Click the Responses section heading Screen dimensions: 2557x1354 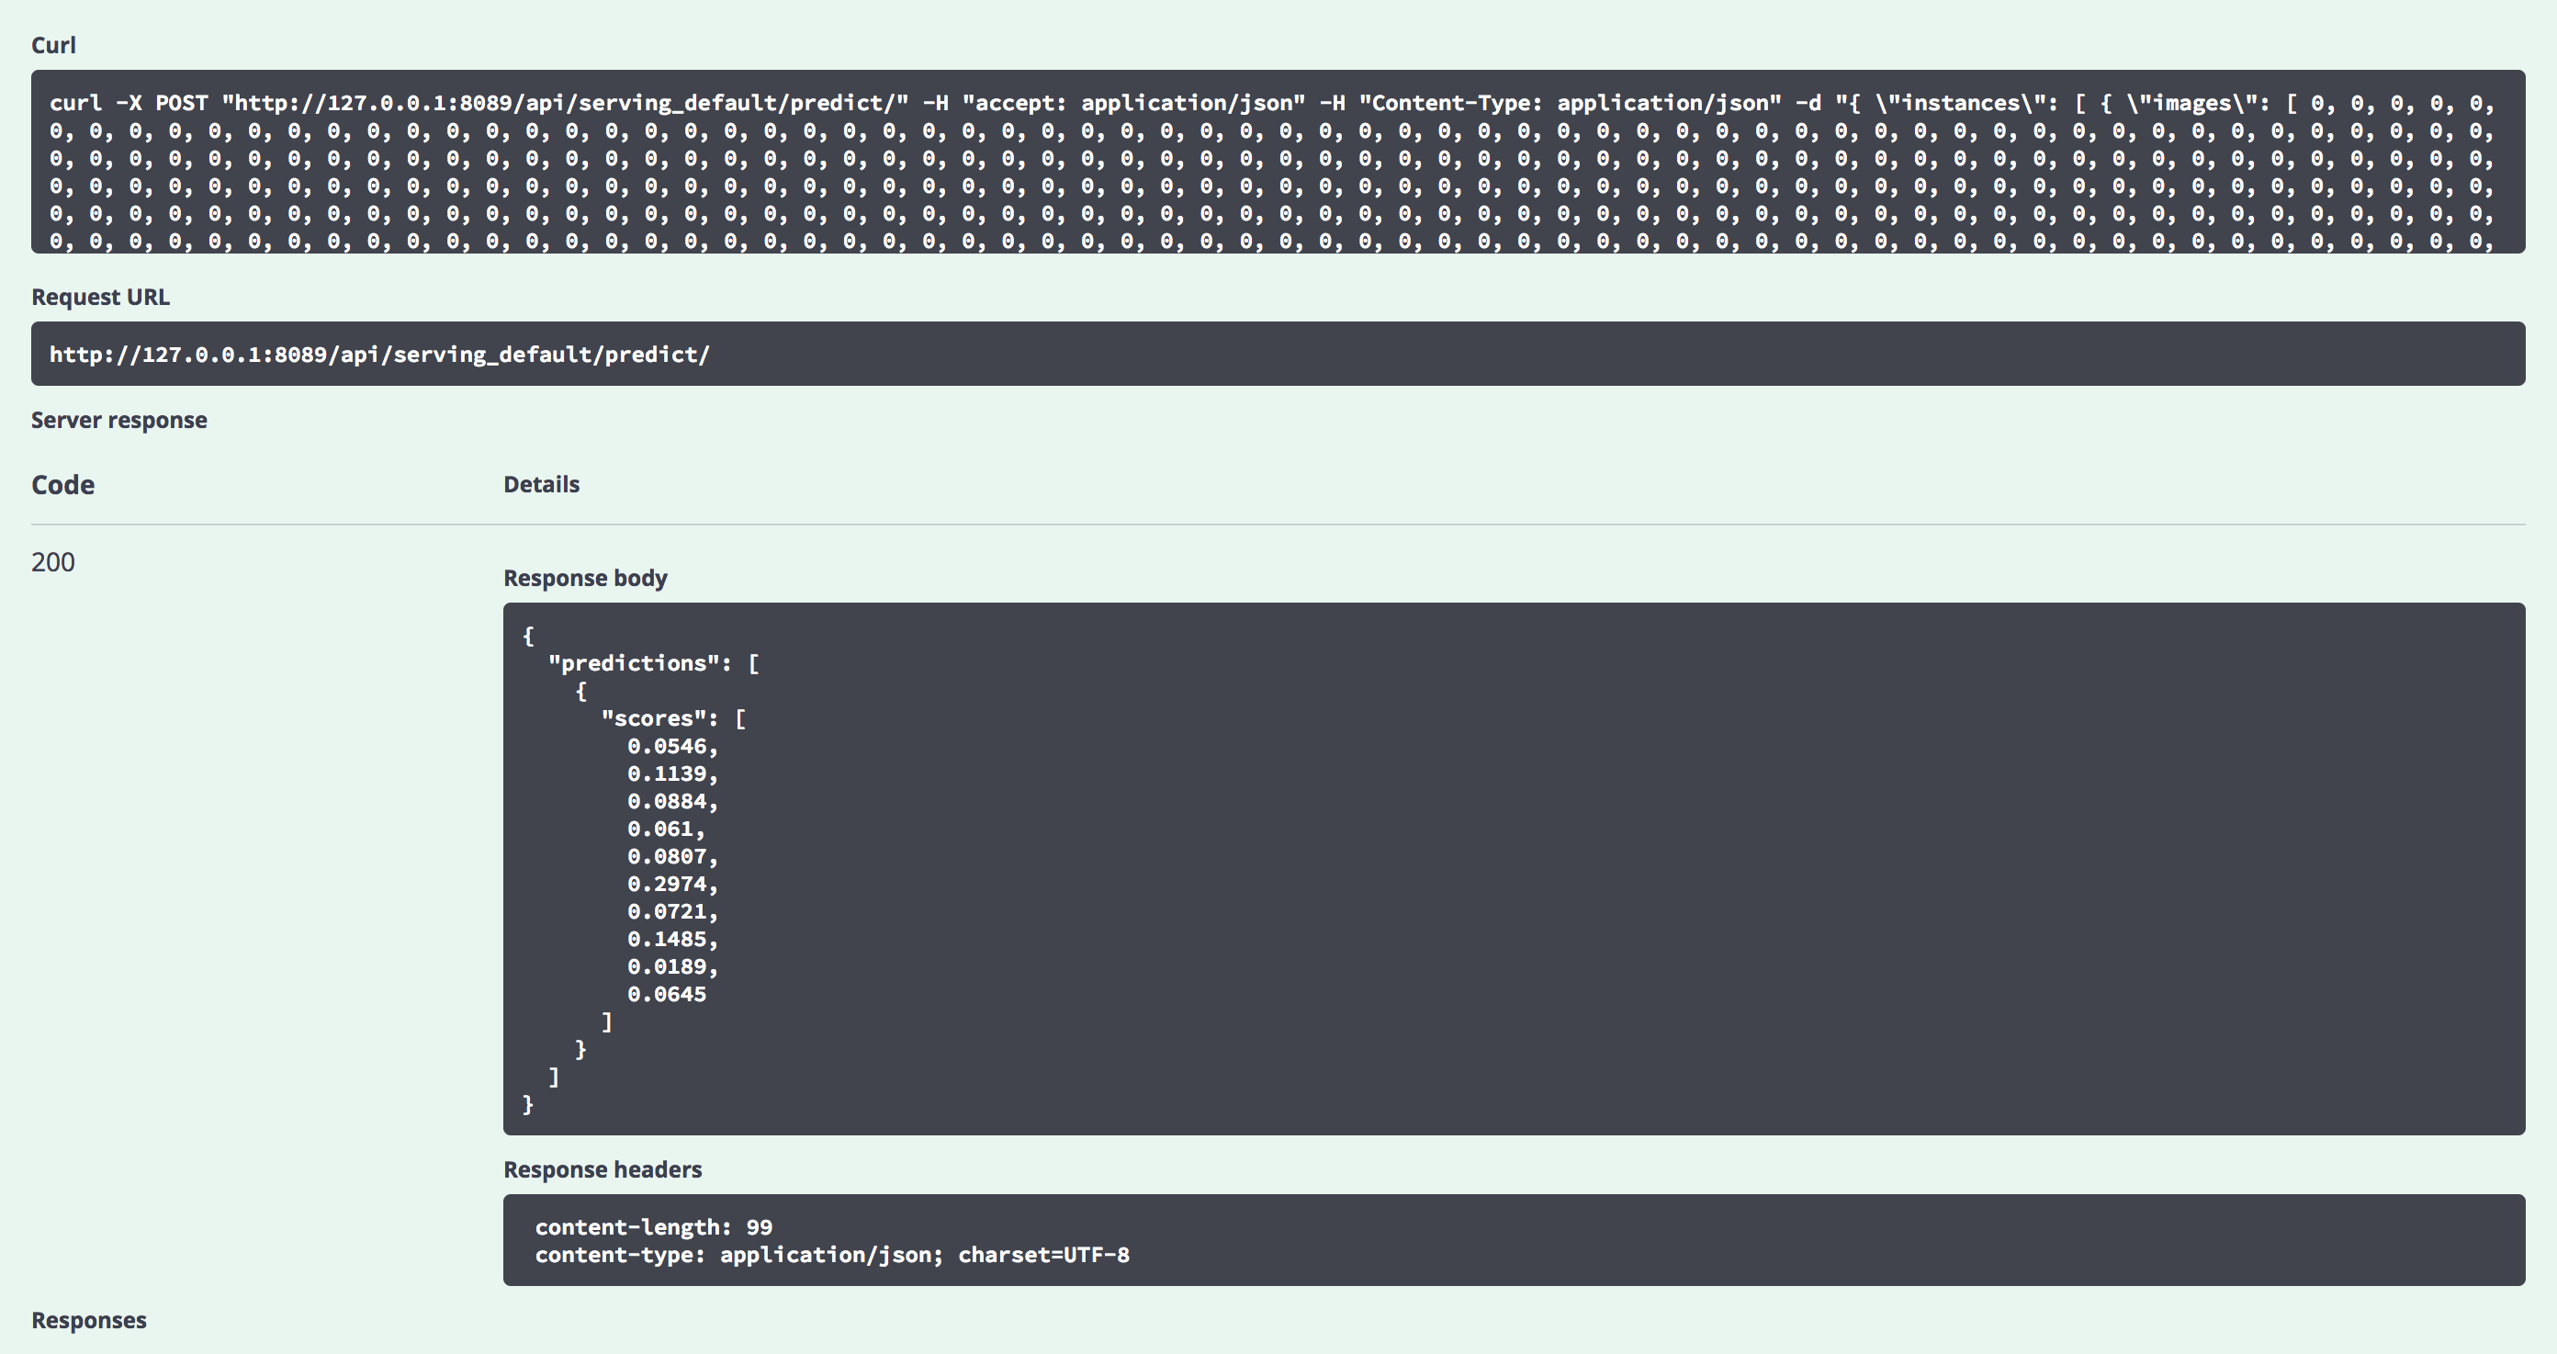[88, 1320]
